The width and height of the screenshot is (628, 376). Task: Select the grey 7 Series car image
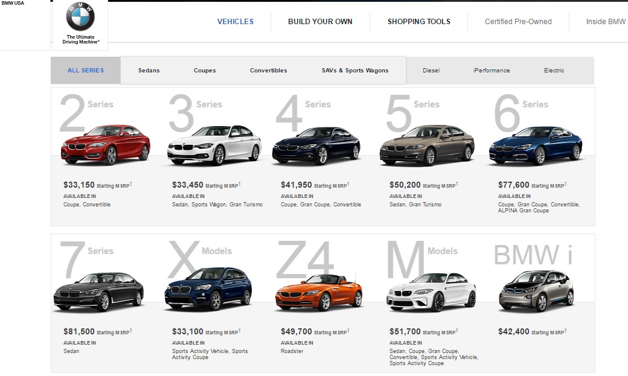click(98, 292)
